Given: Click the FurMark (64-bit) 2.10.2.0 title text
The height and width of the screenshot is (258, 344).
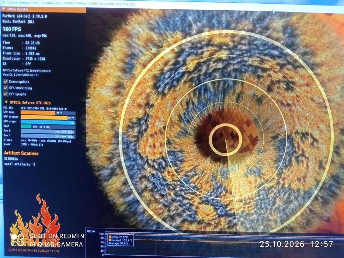Looking at the screenshot, I should pyautogui.click(x=25, y=16).
